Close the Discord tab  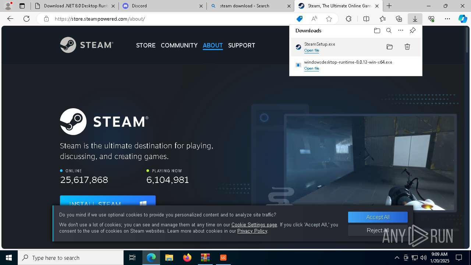[201, 6]
